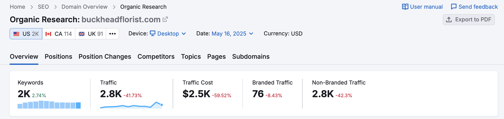
Task: Click the Traffic trend line chart
Action: [x=131, y=105]
